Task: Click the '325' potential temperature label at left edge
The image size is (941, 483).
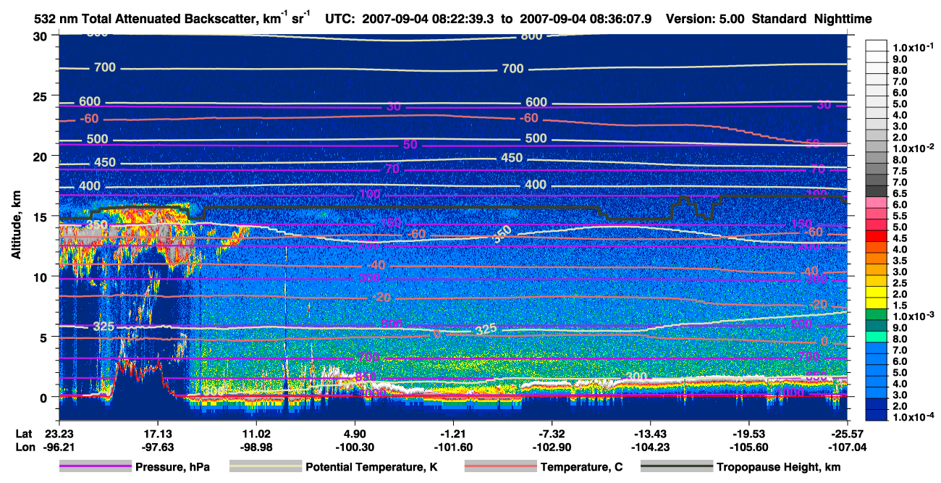Action: tap(104, 327)
